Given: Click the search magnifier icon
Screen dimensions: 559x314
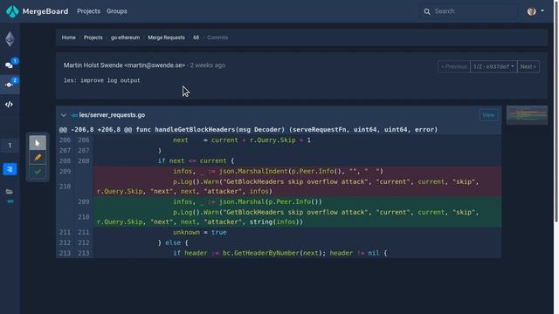Looking at the screenshot, I should pos(427,11).
